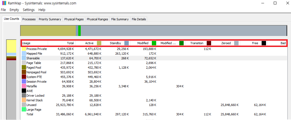Screen dimensions: 291x120
Task: Open the Empty menu
Action: click(x=14, y=10)
